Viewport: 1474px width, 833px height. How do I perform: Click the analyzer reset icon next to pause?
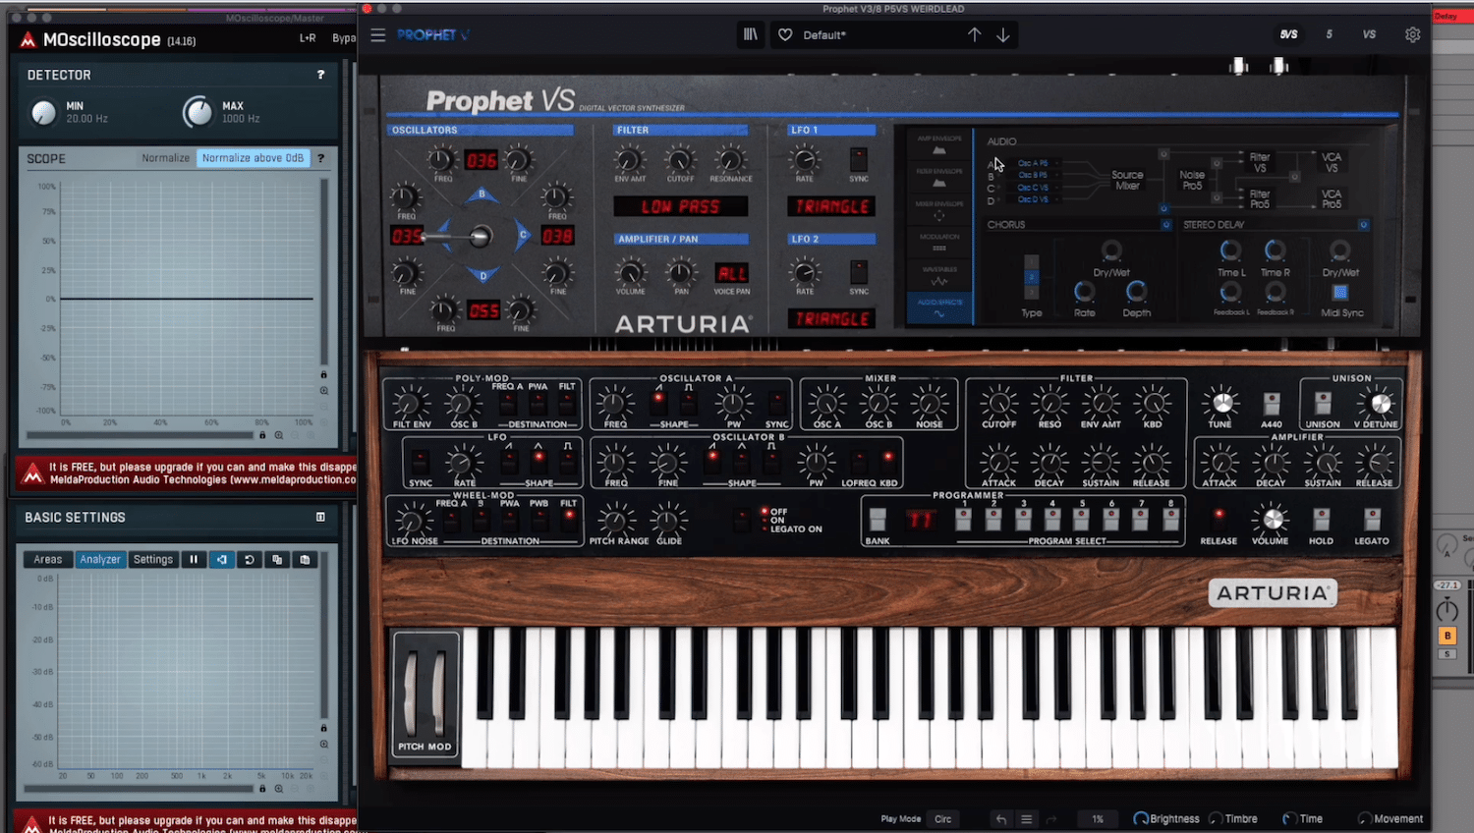click(x=250, y=559)
